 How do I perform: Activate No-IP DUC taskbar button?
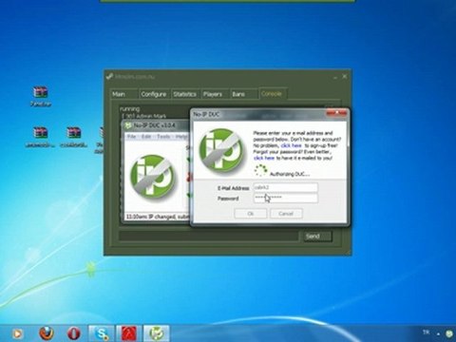[x=157, y=333]
